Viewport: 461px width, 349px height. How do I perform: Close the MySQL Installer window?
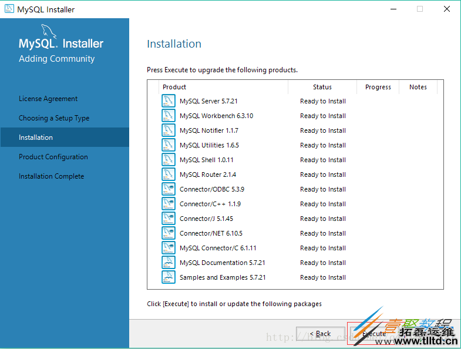(447, 9)
